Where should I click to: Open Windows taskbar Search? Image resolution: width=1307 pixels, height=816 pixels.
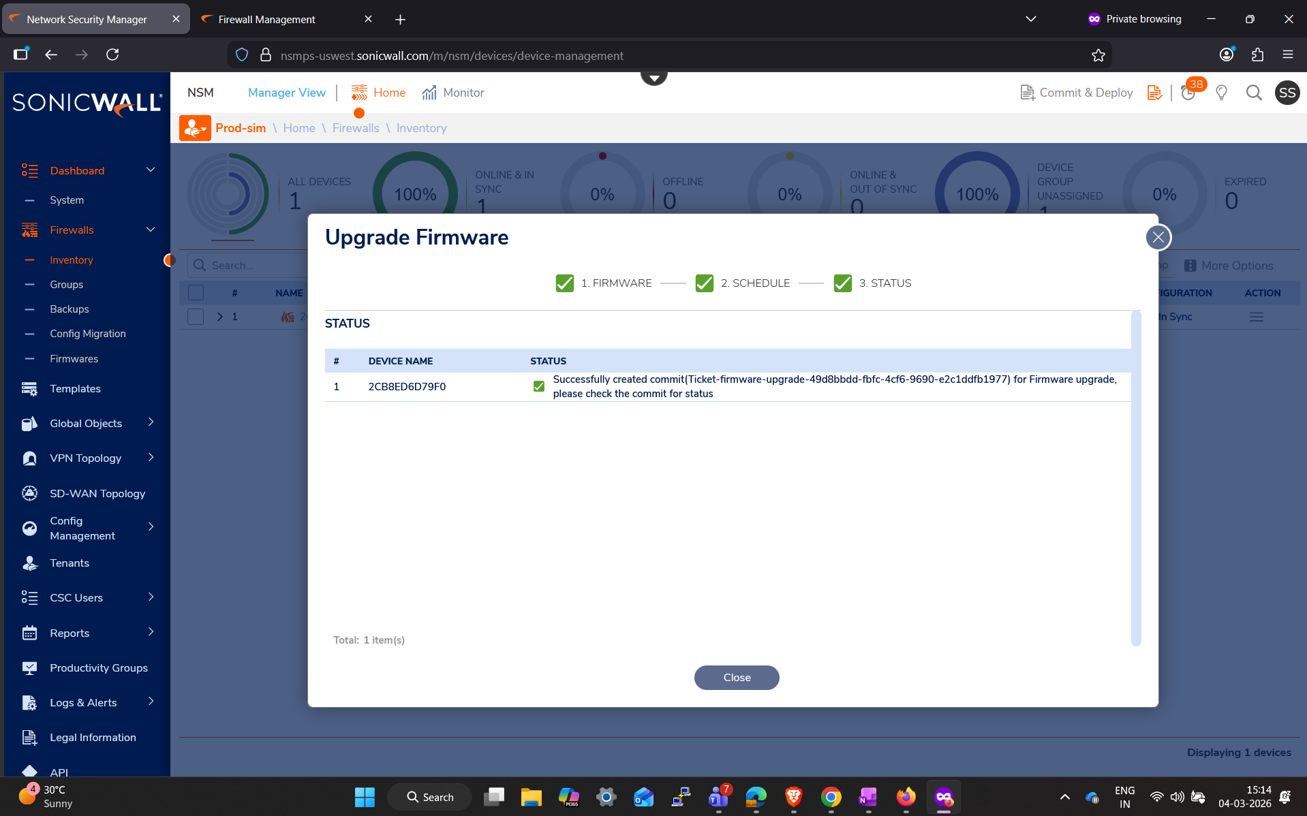point(429,797)
